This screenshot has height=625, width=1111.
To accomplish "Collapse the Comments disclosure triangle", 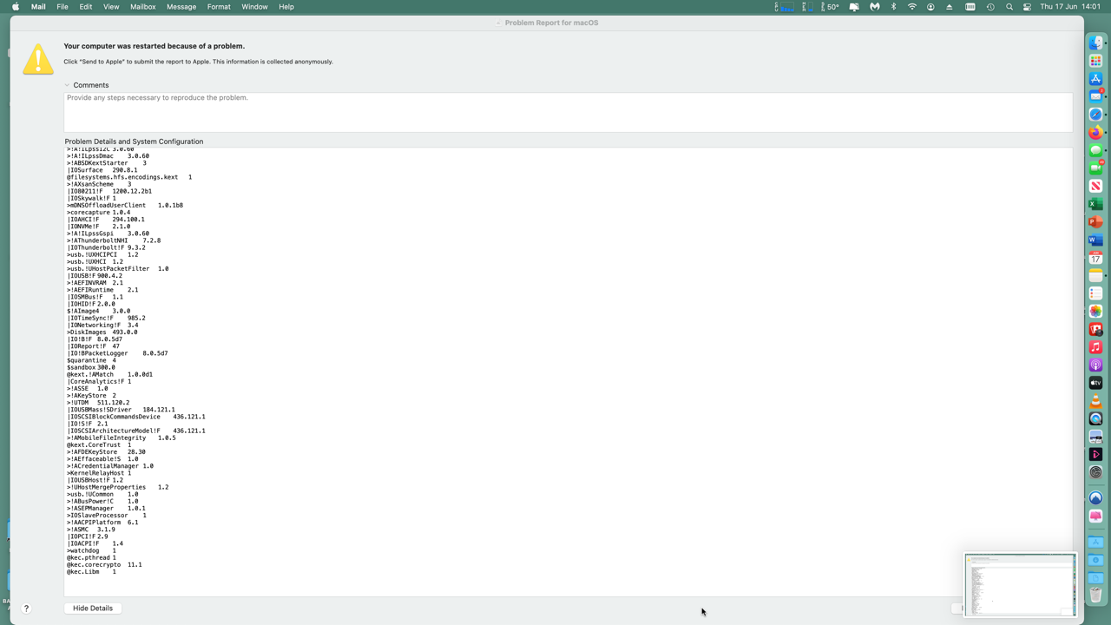I will click(67, 85).
